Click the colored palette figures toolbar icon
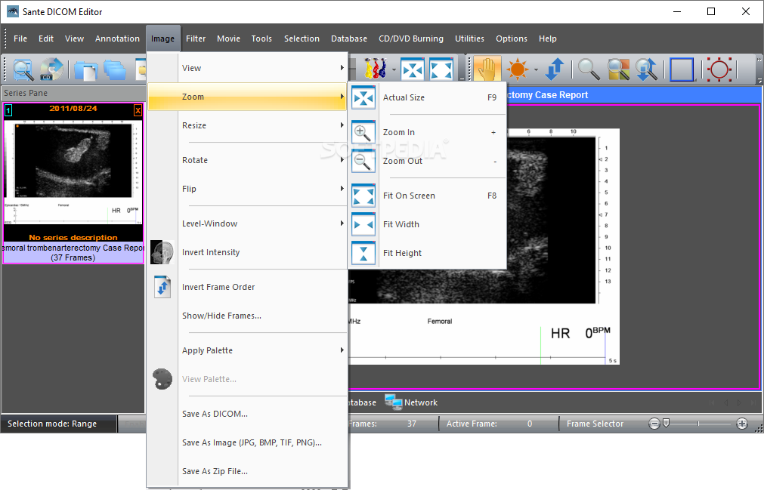The height and width of the screenshot is (490, 764). (x=376, y=69)
